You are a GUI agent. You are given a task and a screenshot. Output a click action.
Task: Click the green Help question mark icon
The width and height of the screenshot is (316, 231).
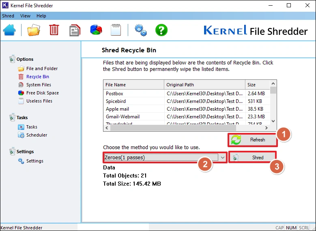point(161,30)
